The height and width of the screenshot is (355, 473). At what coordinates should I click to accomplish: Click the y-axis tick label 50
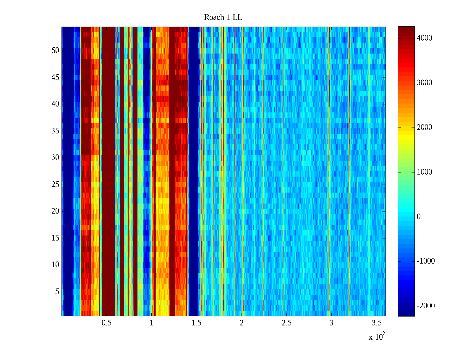(55, 51)
